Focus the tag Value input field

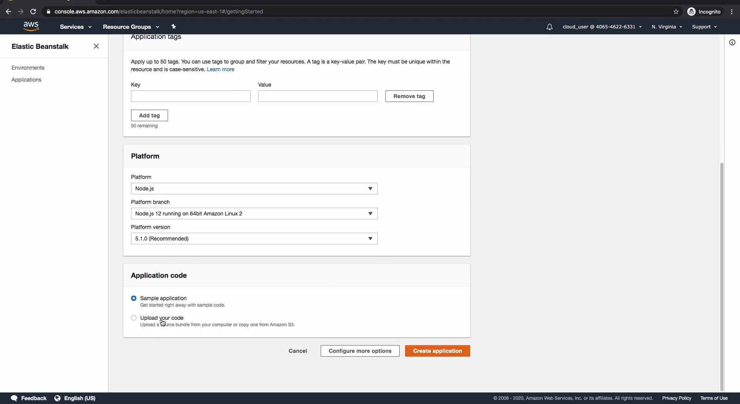click(x=318, y=96)
